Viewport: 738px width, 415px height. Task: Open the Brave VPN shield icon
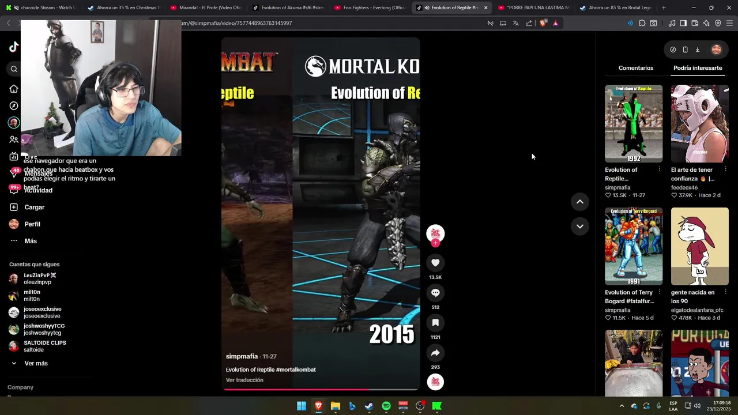718,23
